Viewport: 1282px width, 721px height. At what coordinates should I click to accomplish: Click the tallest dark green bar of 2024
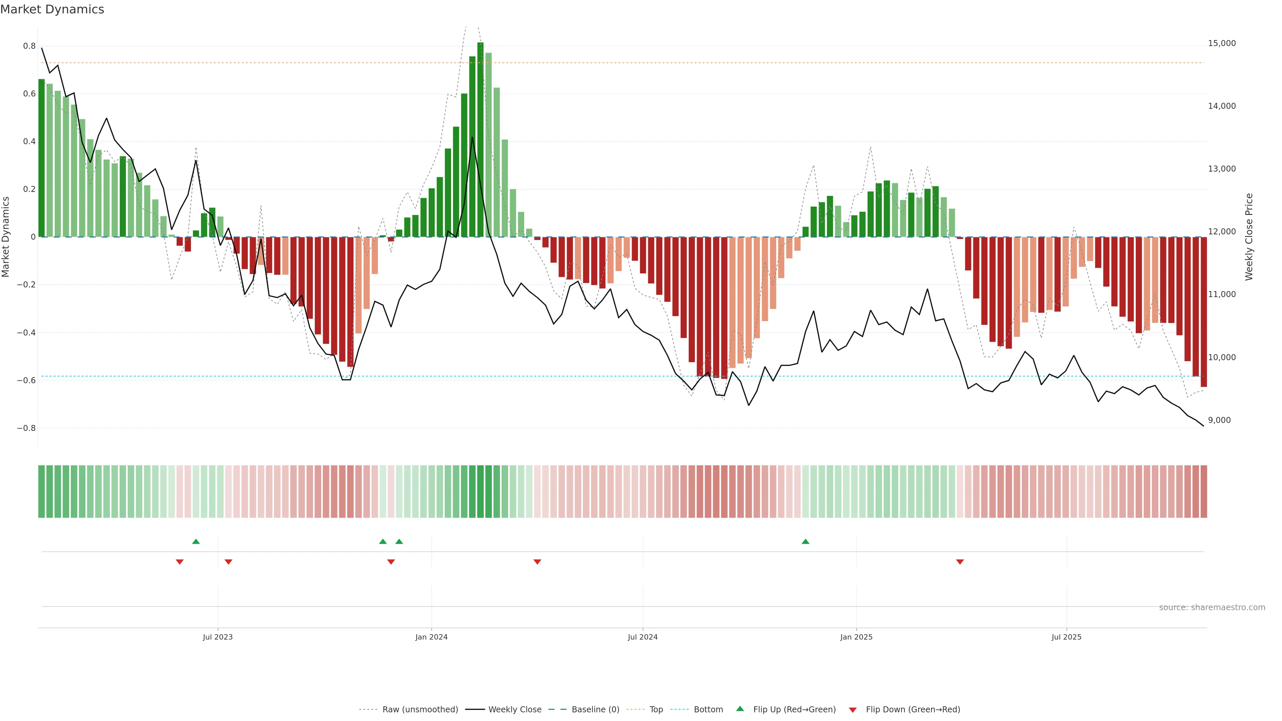click(480, 139)
